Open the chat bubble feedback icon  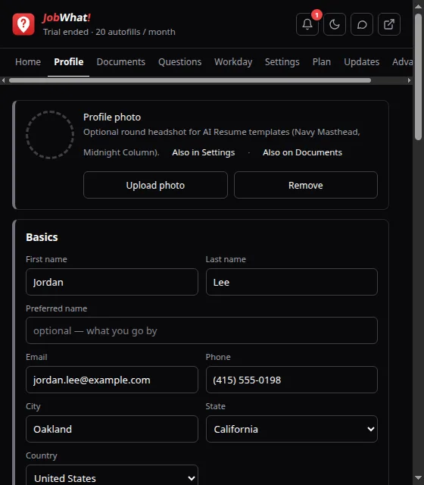(362, 24)
